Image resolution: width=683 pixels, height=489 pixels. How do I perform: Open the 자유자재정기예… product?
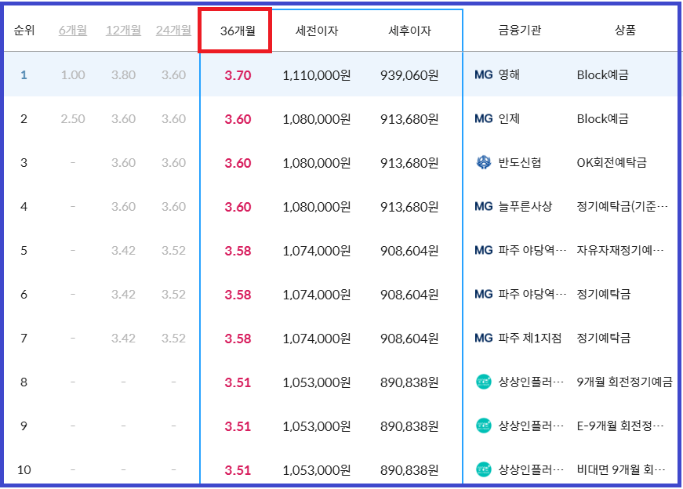click(620, 251)
